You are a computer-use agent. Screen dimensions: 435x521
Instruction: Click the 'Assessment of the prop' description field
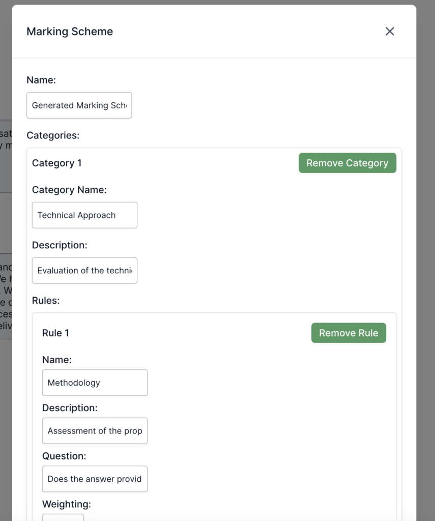point(95,431)
